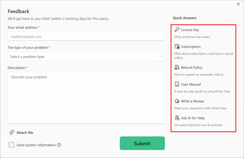Click the paperclip attach icon
Image resolution: width=244 pixels, height=158 pixels.
(x=12, y=133)
